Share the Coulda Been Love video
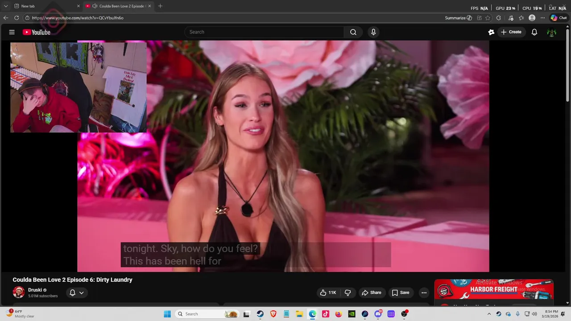Image resolution: width=571 pixels, height=321 pixels. point(371,293)
